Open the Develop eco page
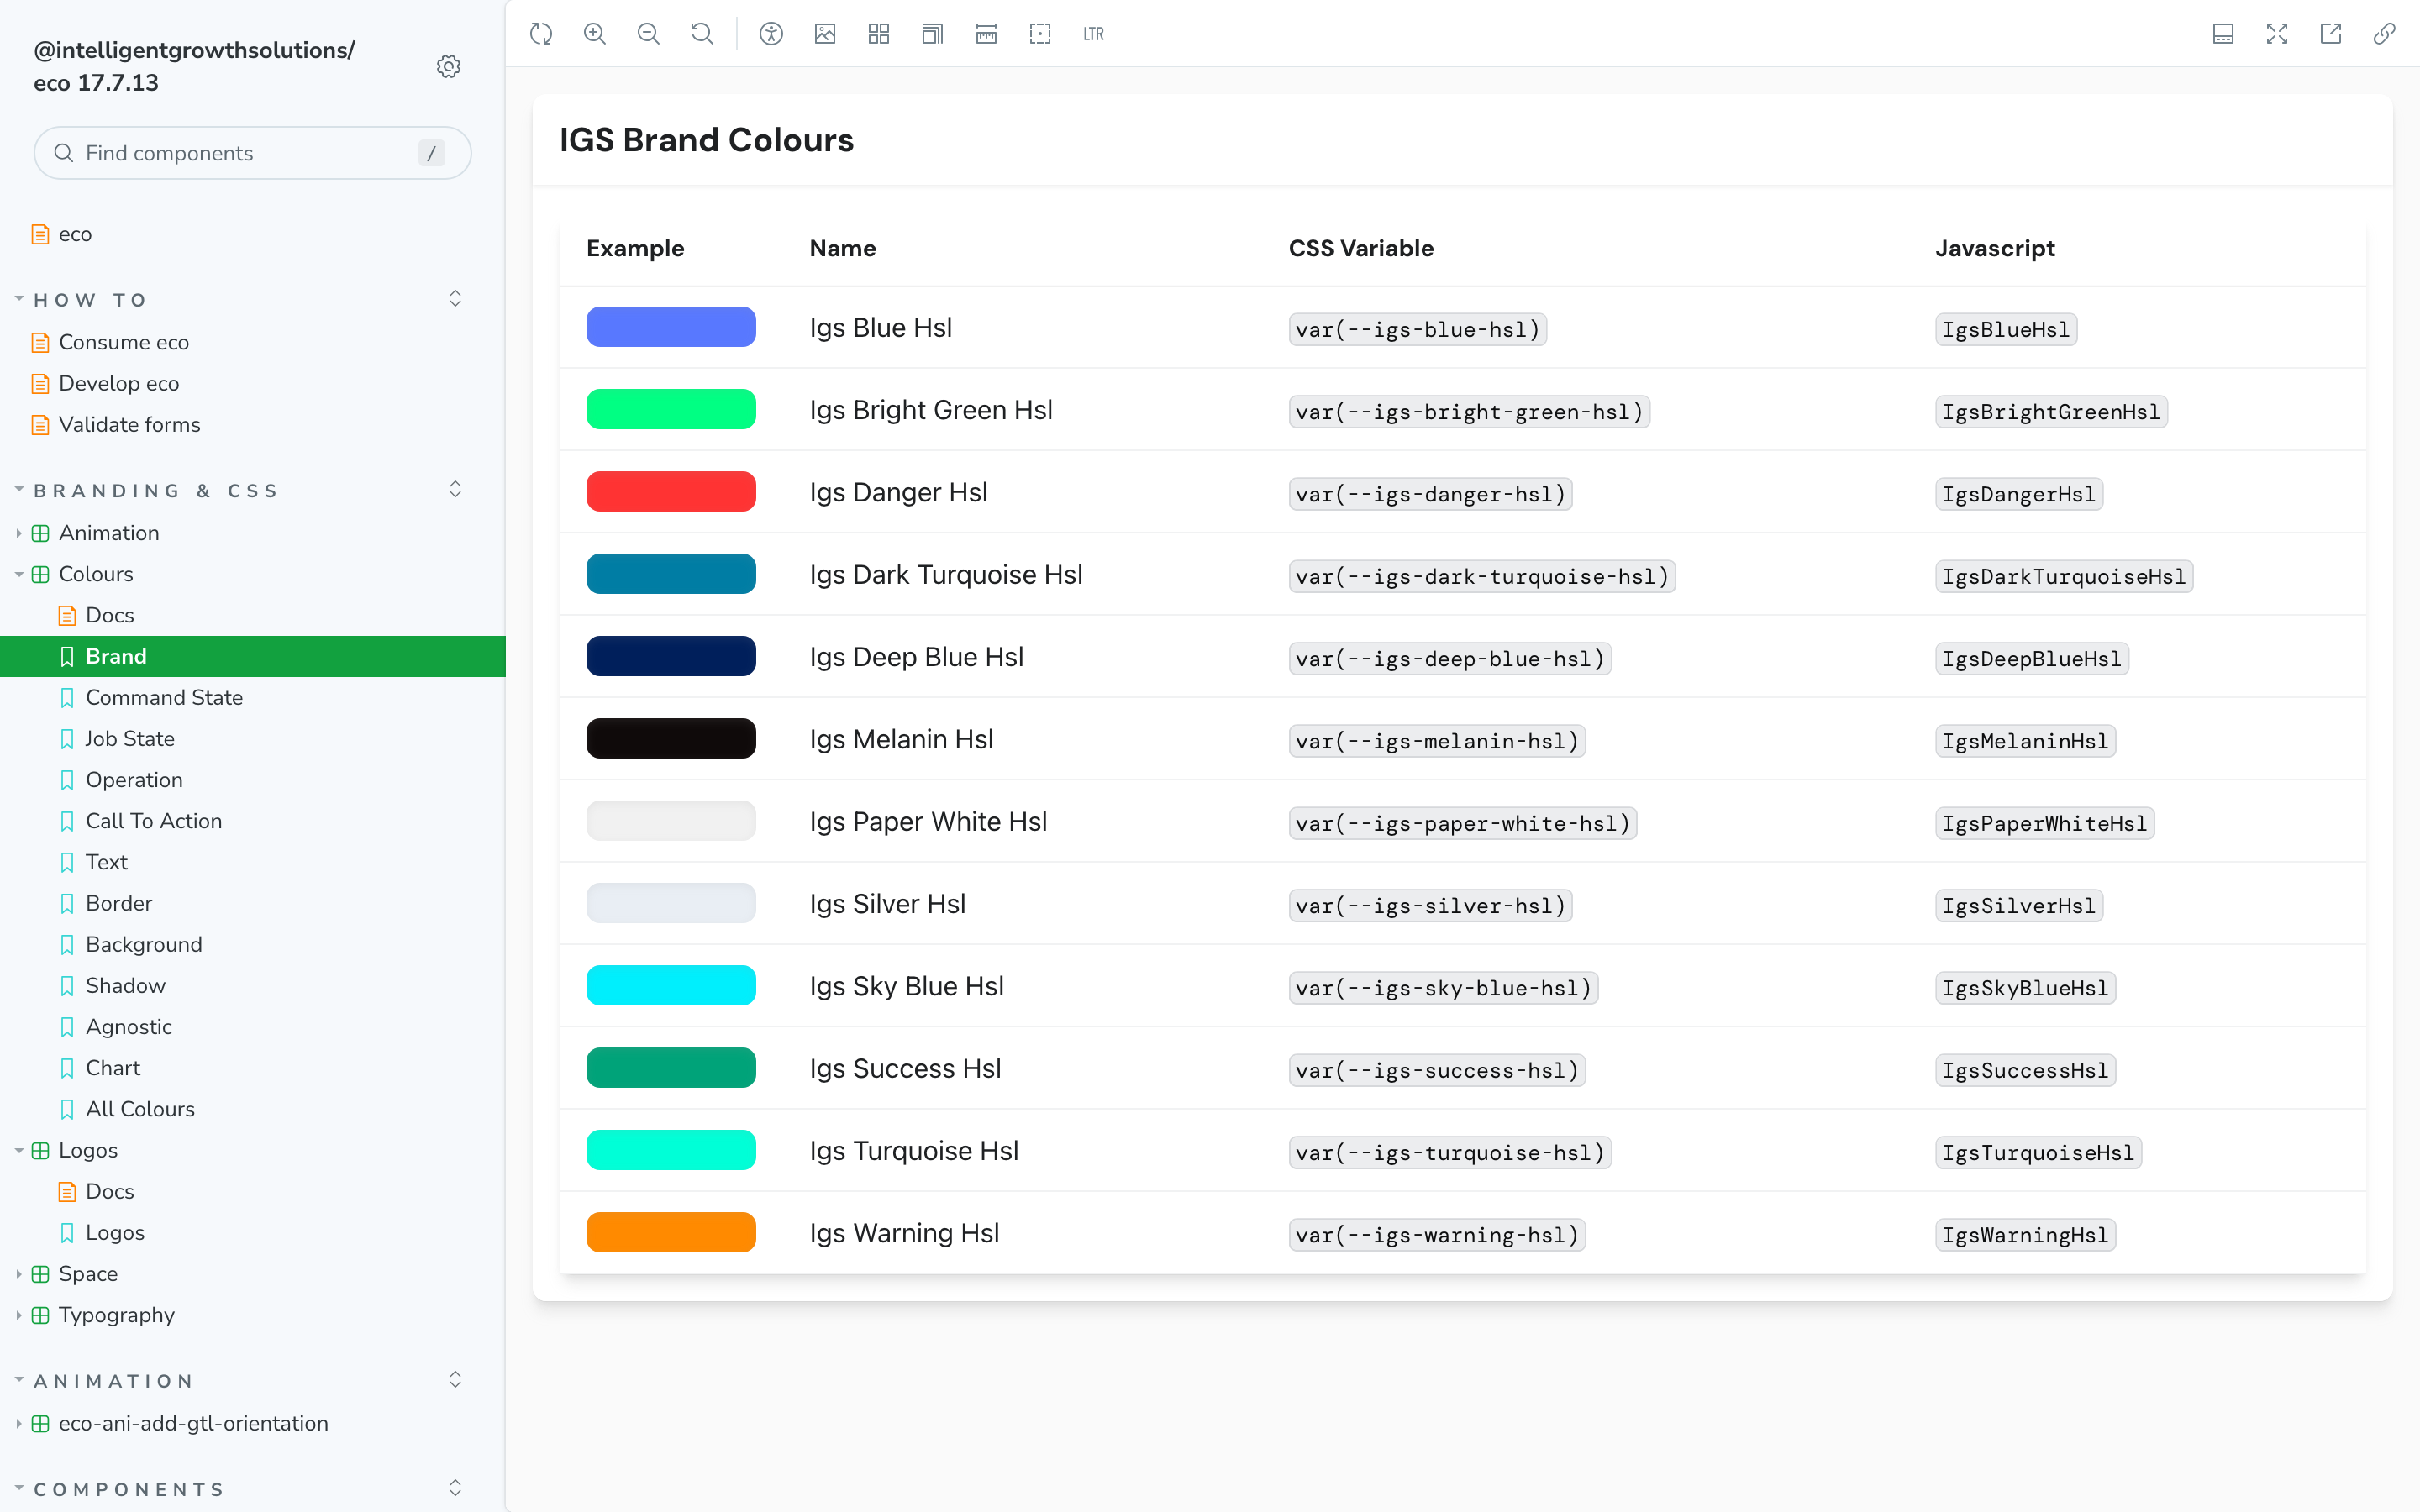 [119, 383]
